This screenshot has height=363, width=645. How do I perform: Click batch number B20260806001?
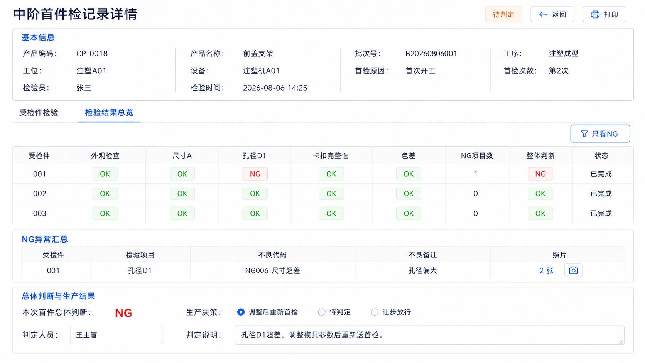pos(431,54)
